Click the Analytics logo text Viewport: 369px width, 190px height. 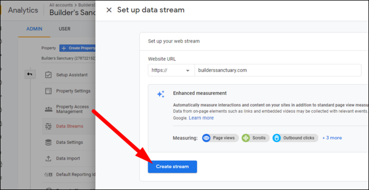(x=23, y=11)
